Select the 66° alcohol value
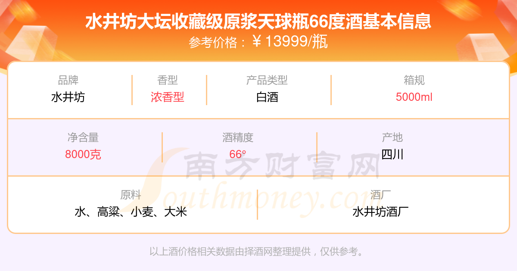517x271 pixels. click(x=238, y=154)
